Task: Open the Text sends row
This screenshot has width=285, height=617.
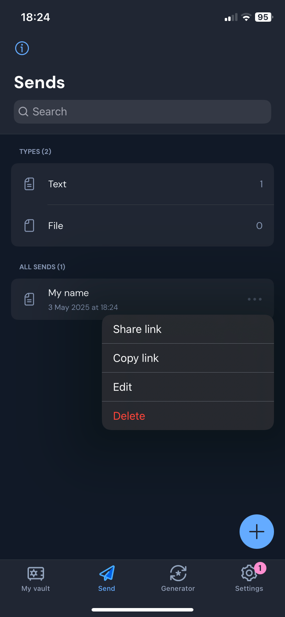Action: [x=142, y=184]
